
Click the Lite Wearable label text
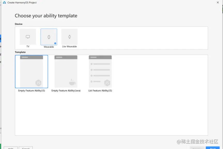pyautogui.click(x=70, y=46)
